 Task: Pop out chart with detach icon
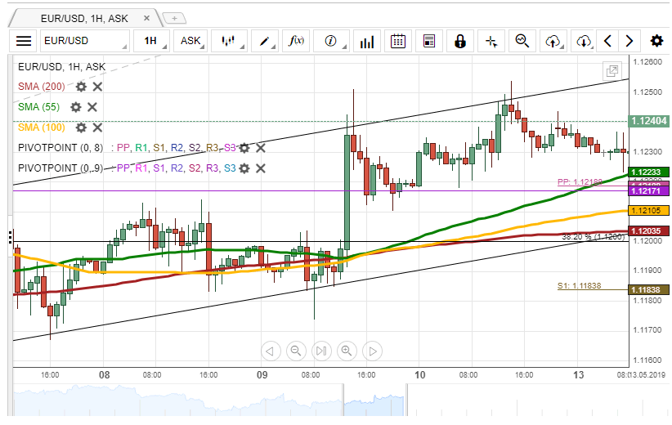[612, 70]
